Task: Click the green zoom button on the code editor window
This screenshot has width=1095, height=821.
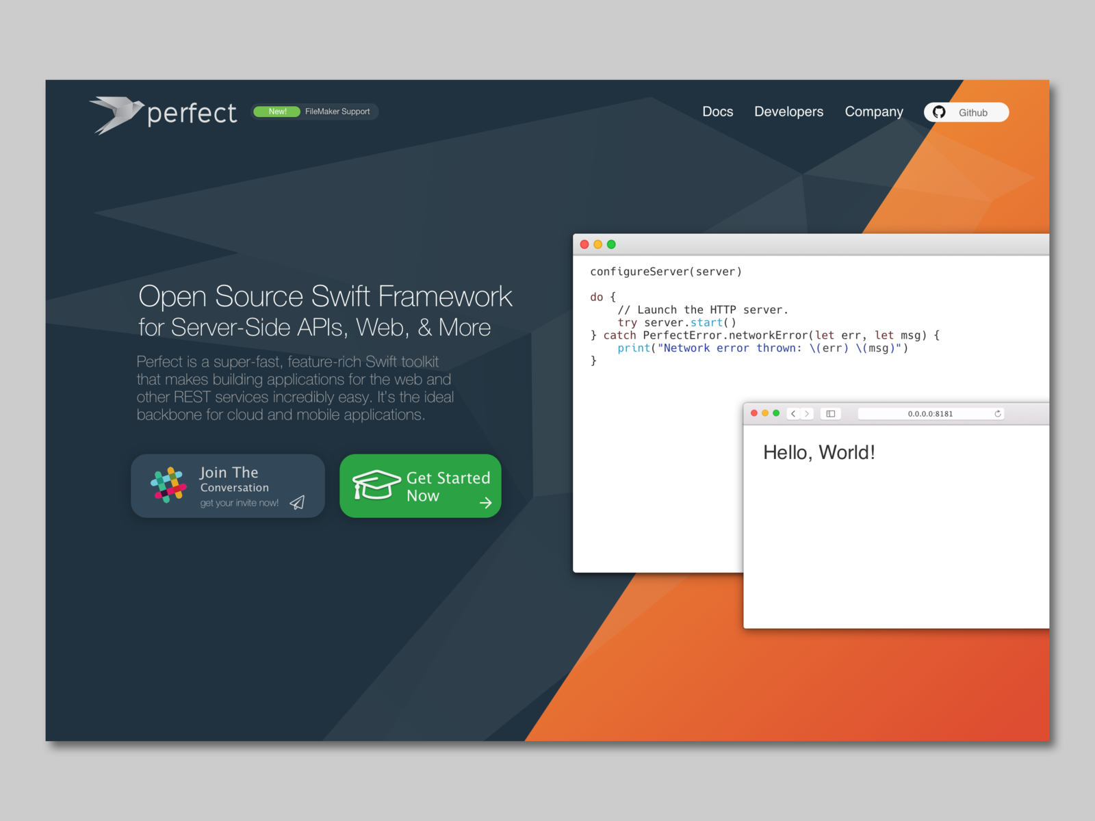Action: pyautogui.click(x=611, y=244)
